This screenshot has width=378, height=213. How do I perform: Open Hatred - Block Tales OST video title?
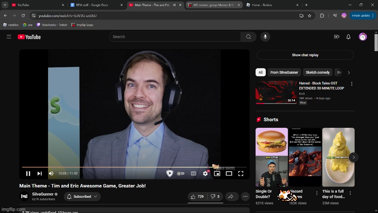[321, 86]
